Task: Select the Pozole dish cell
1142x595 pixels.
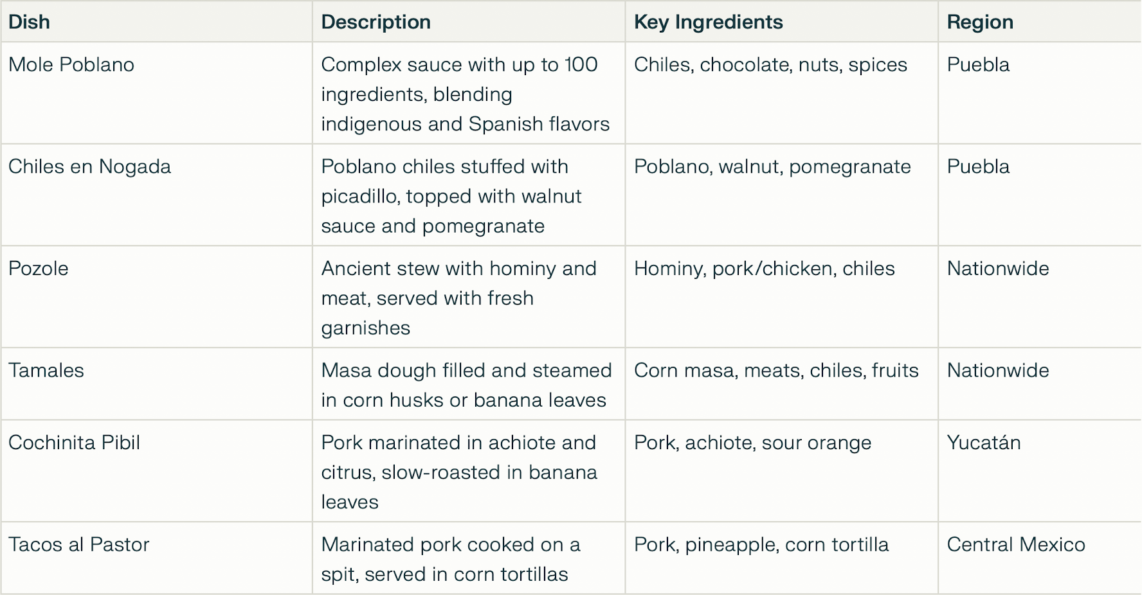Action: click(x=156, y=297)
